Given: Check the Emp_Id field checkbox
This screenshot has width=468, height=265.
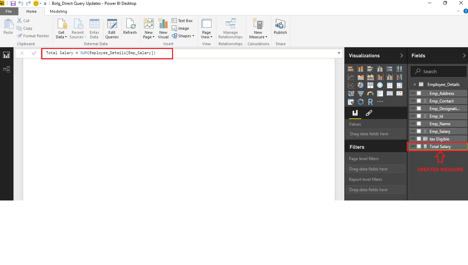Looking at the screenshot, I should pyautogui.click(x=419, y=116).
